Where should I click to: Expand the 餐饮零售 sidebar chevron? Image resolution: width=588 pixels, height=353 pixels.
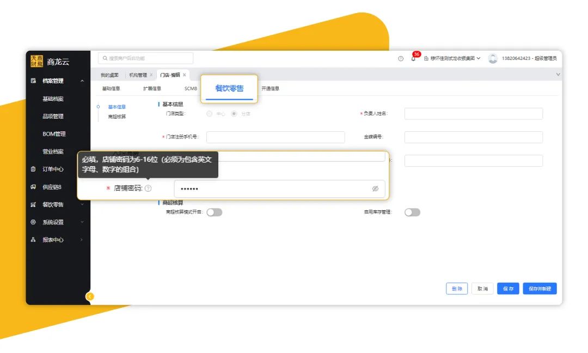coord(82,204)
